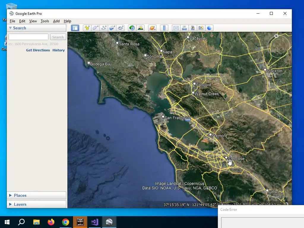This screenshot has width=304, height=228.
Task: Open the Help menu
Action: (x=67, y=21)
